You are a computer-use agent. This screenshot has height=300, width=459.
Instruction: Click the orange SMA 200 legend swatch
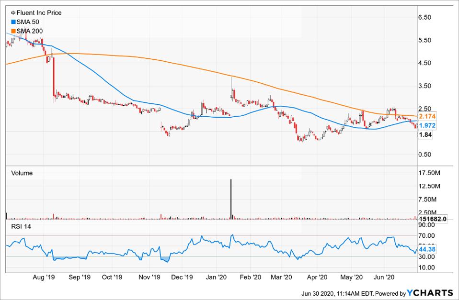coord(13,31)
